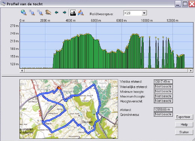Click the route magnifier zoom icon
Screen dimensions: 195x141
81,13
